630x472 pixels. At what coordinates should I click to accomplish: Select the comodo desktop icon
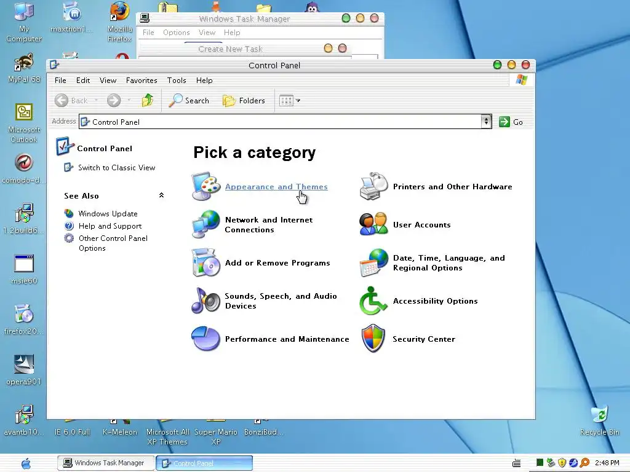pos(24,168)
